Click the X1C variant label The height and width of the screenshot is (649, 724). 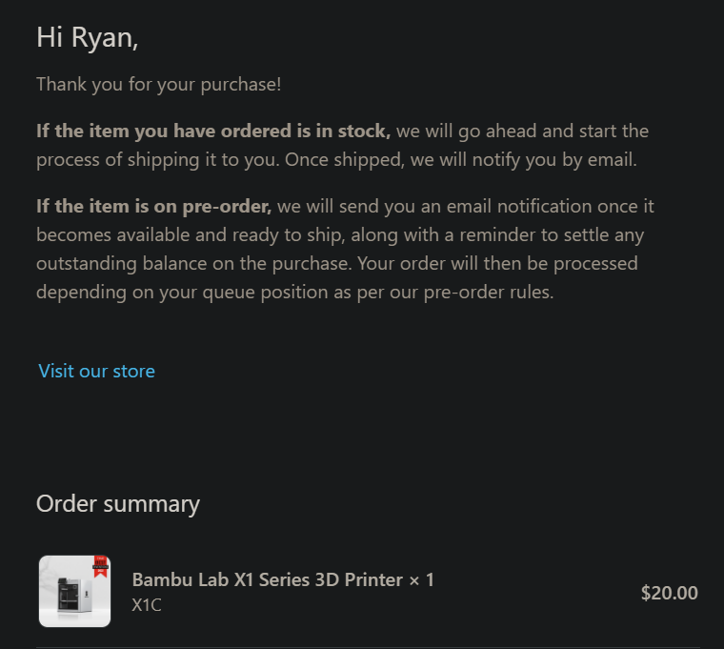pos(147,604)
